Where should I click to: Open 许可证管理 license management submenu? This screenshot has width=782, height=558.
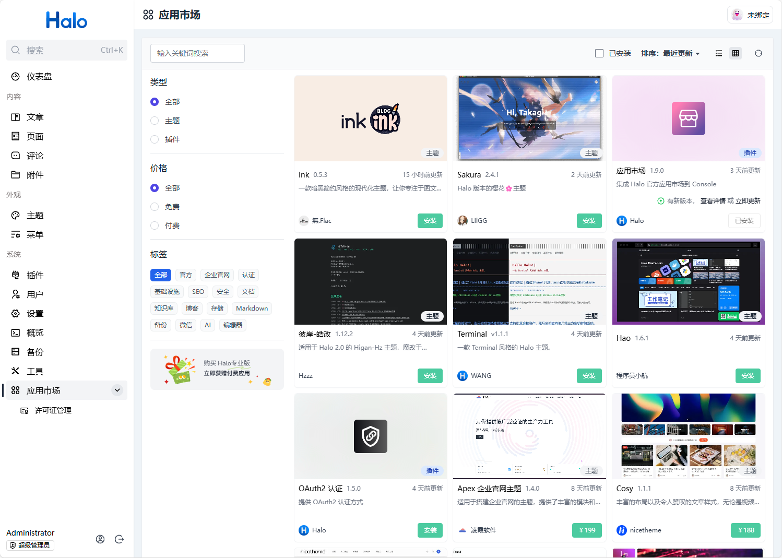pyautogui.click(x=53, y=411)
